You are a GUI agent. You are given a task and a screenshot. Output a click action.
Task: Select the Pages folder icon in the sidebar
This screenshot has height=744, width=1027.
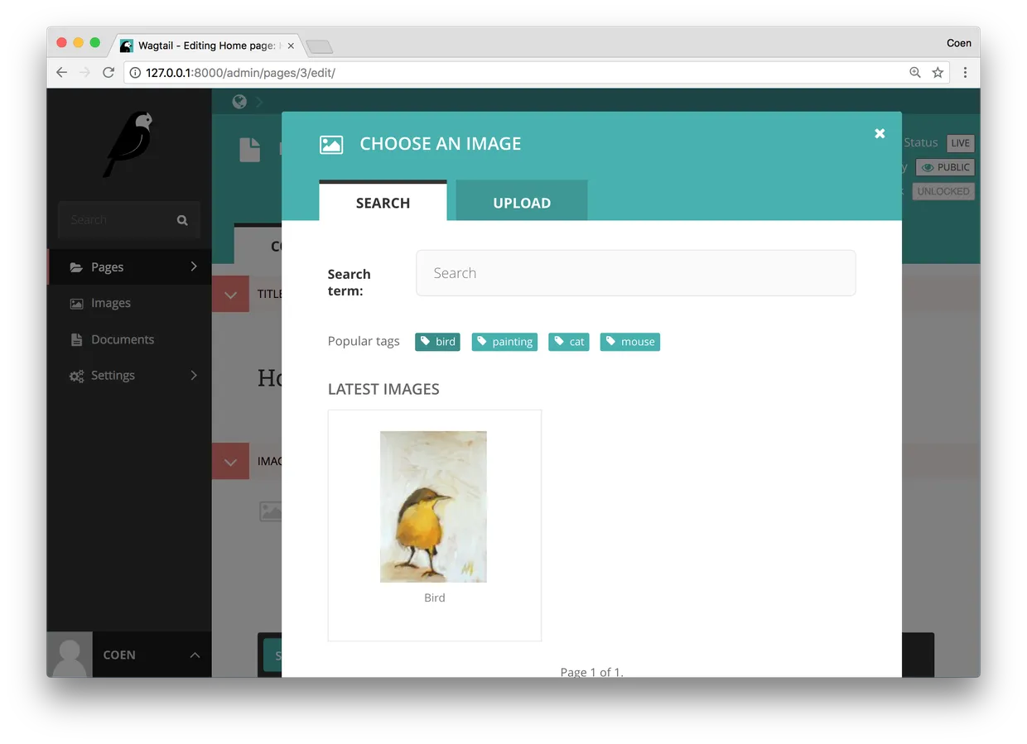79,266
